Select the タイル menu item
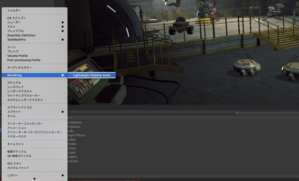The width and height of the screenshot is (299, 181). (34, 116)
